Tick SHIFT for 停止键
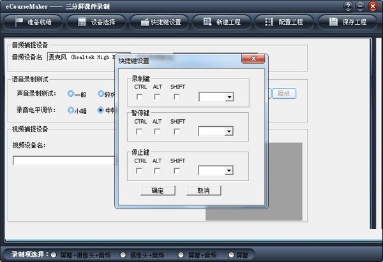383x262 pixels. click(x=177, y=171)
